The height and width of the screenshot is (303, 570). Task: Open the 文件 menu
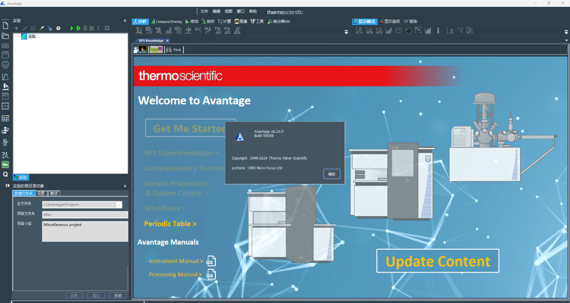click(x=204, y=12)
